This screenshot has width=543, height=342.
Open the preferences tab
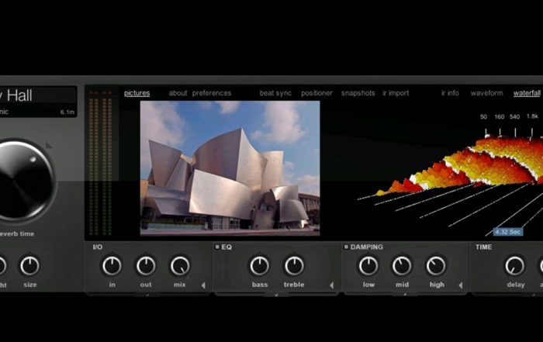(212, 93)
